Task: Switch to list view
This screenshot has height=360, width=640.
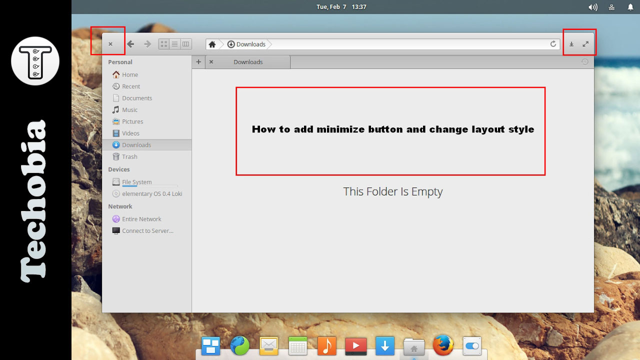Action: coord(174,44)
